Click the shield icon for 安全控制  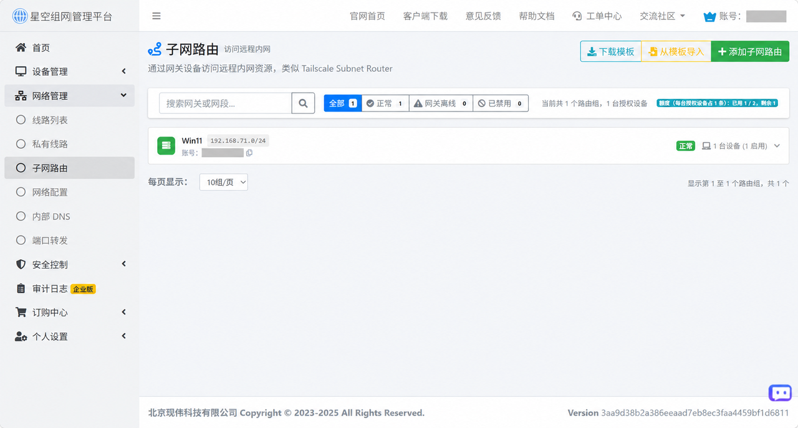coord(21,265)
